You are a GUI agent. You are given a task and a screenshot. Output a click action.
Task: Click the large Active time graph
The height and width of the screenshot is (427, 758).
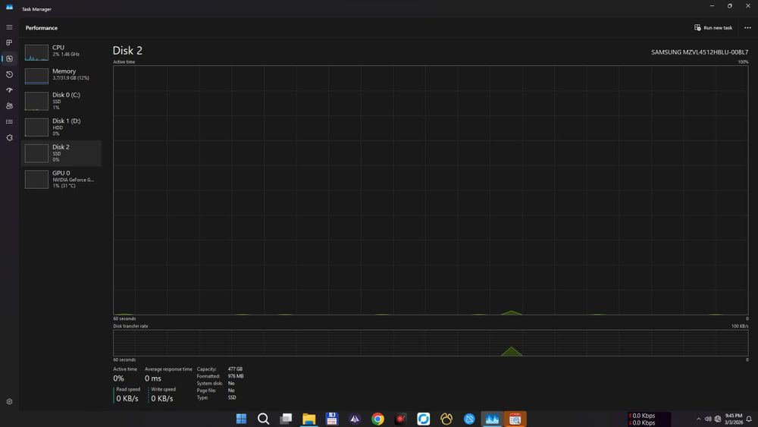431,190
